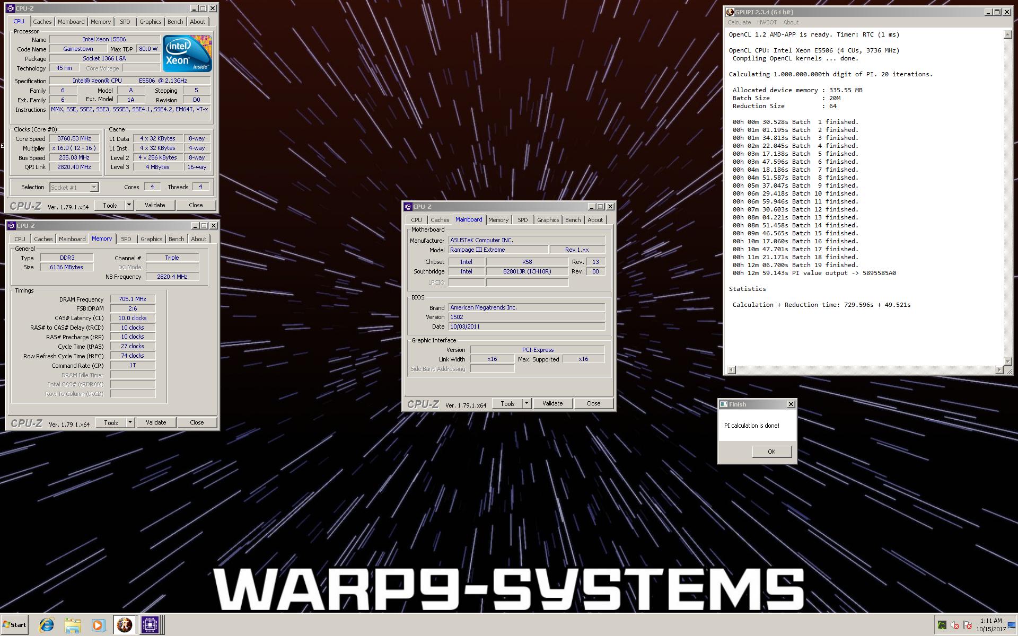Open the Calculate menu in GPUPI
This screenshot has height=636, width=1018.
(x=739, y=22)
